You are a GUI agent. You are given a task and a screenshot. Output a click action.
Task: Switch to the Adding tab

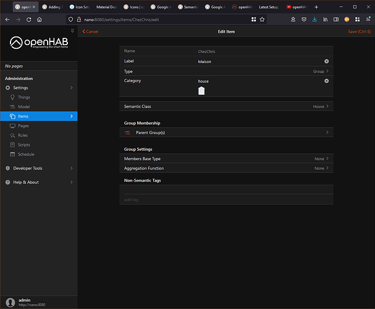click(x=52, y=7)
